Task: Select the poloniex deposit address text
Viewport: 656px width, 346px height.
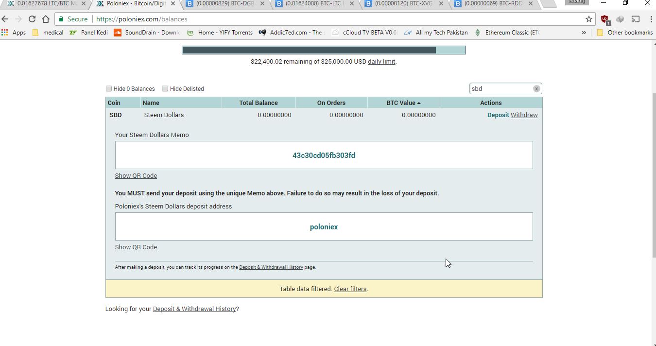Action: tap(324, 227)
